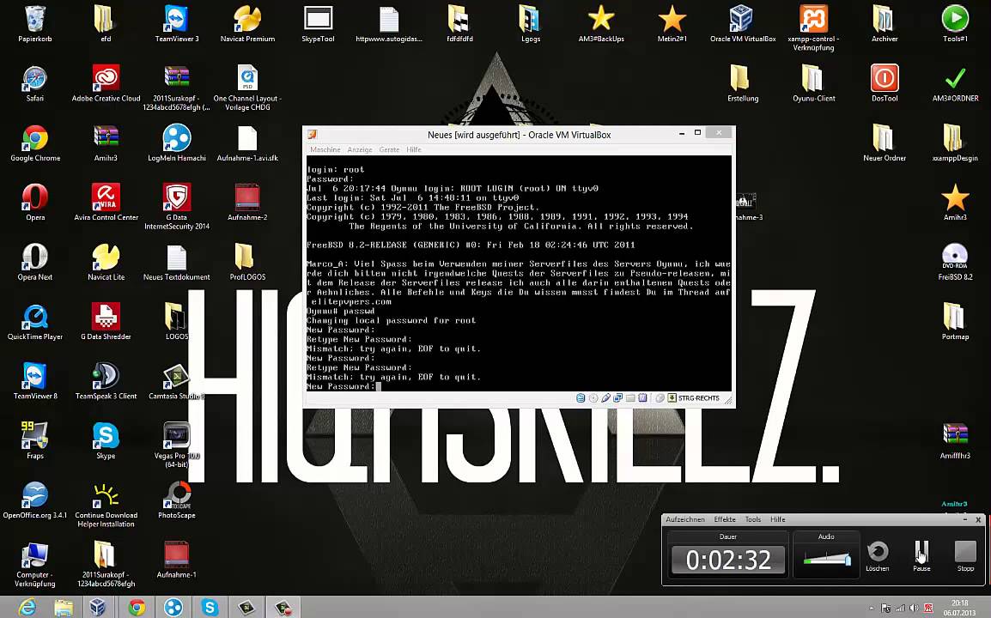Select the DosTool desktop icon
The height and width of the screenshot is (618, 991).
click(885, 82)
